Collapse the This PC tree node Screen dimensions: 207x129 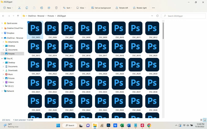(2, 59)
